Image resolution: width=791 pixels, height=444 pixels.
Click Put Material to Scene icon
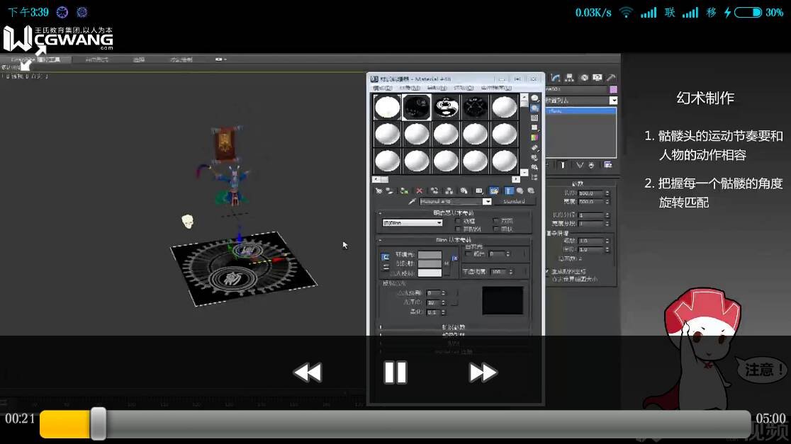click(x=389, y=191)
